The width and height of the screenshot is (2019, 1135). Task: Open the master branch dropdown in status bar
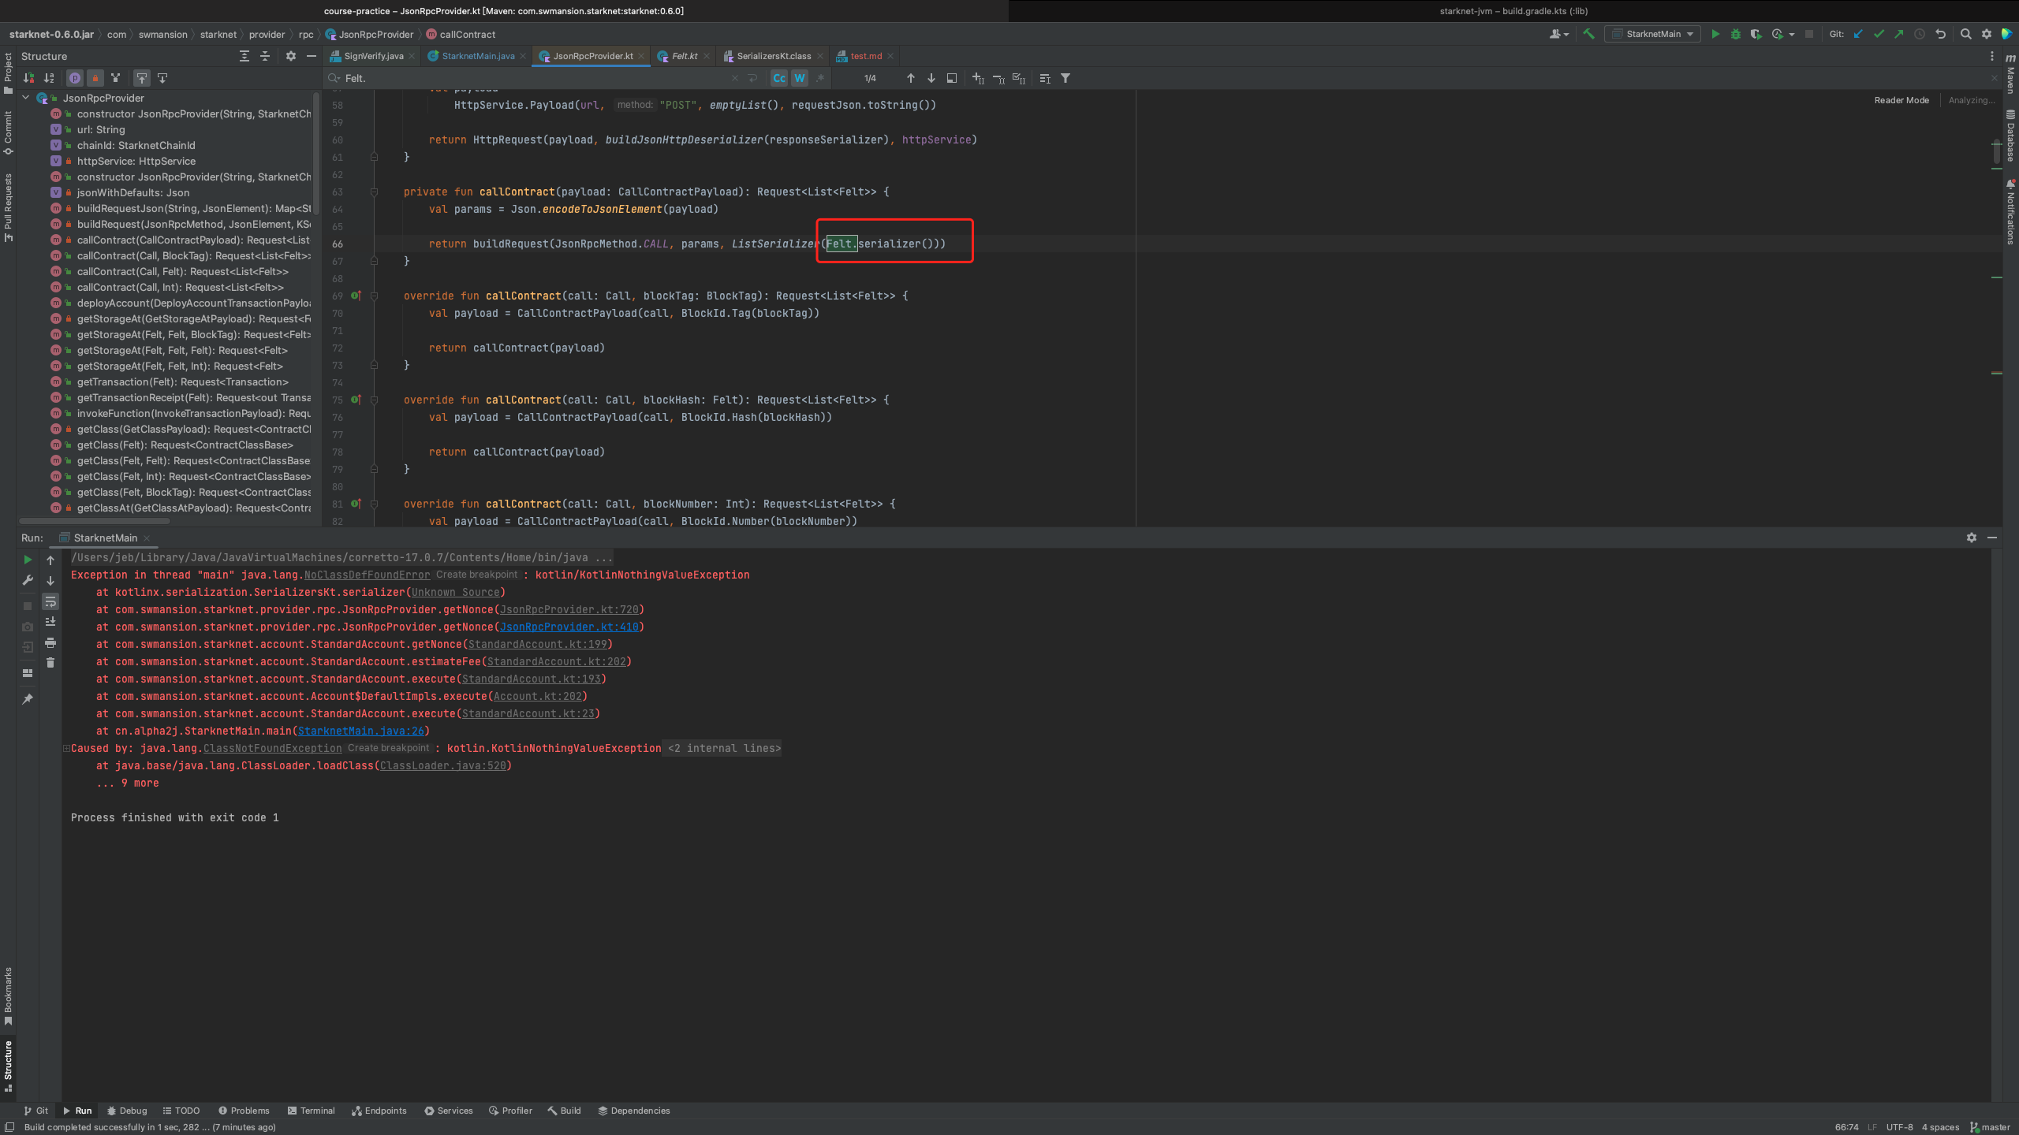coord(1993,1127)
